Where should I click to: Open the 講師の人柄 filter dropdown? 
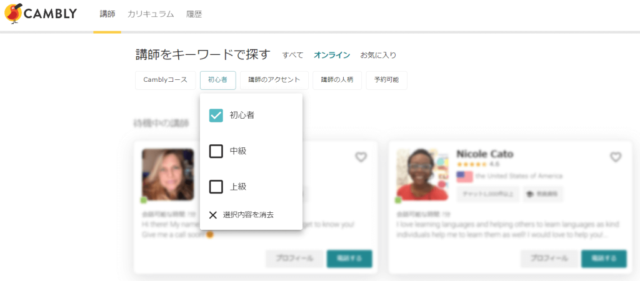pyautogui.click(x=337, y=80)
